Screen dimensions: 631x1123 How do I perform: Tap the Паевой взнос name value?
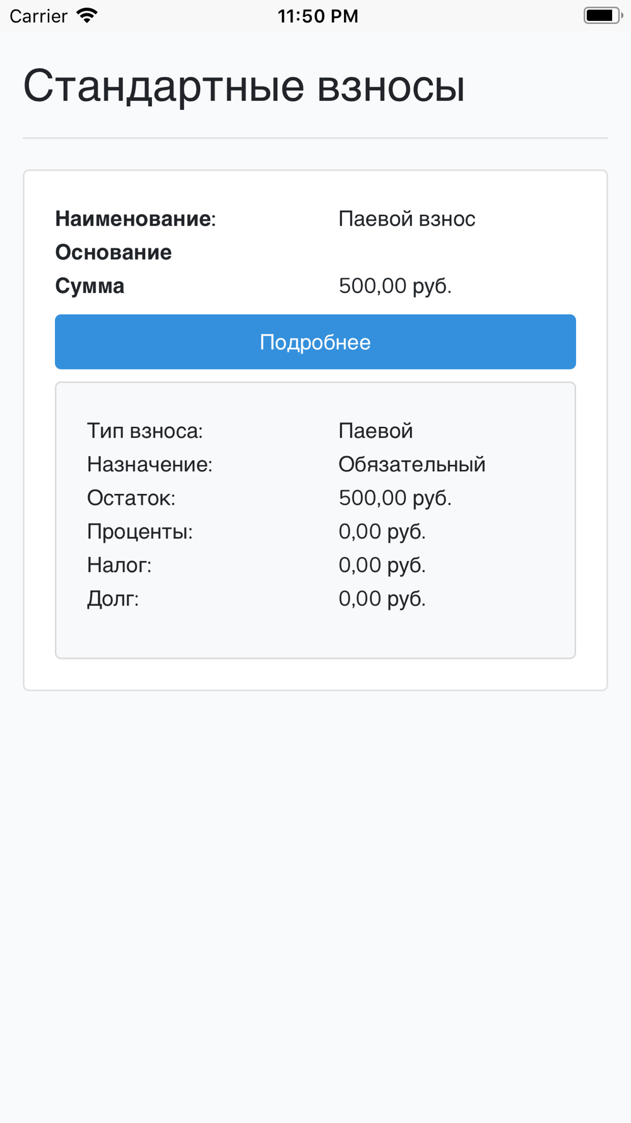(x=407, y=219)
